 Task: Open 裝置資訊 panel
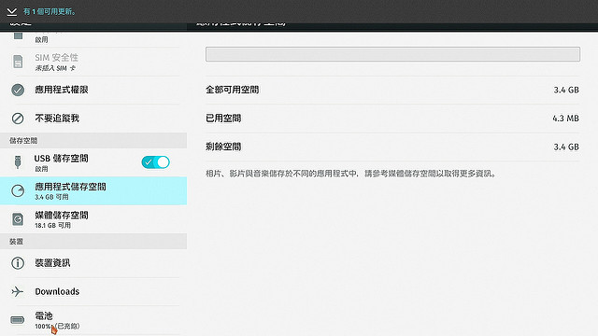(x=93, y=263)
